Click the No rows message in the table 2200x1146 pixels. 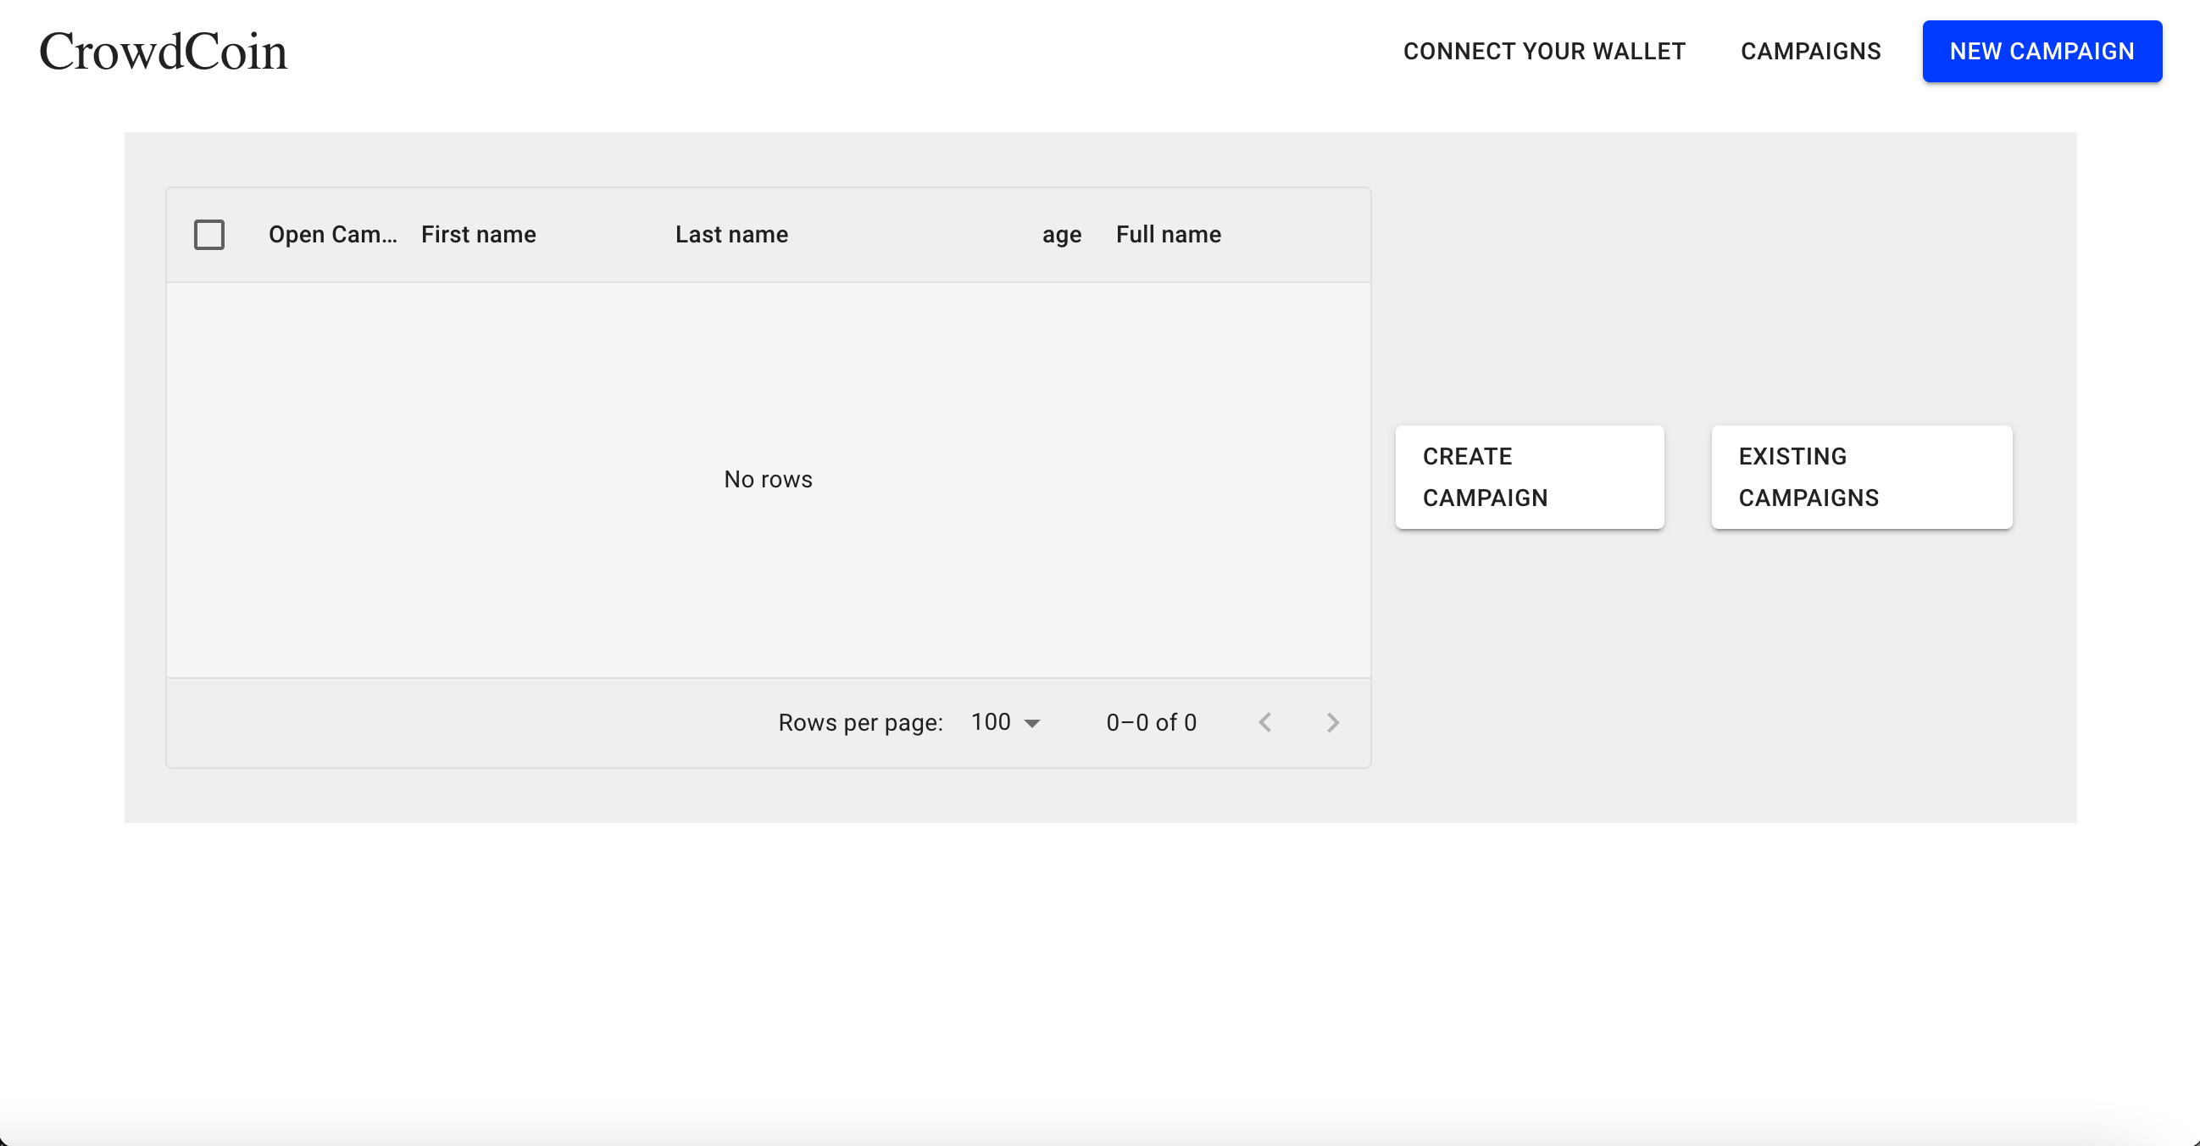point(768,479)
